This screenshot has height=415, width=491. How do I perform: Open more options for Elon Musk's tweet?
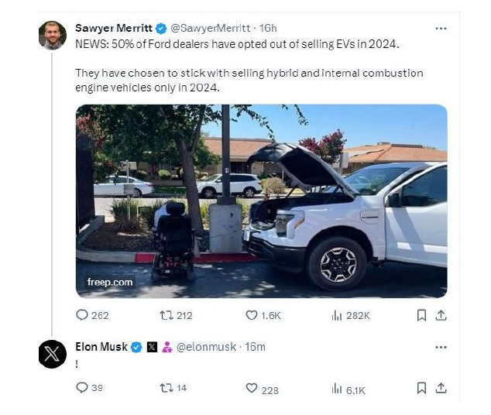point(441,347)
